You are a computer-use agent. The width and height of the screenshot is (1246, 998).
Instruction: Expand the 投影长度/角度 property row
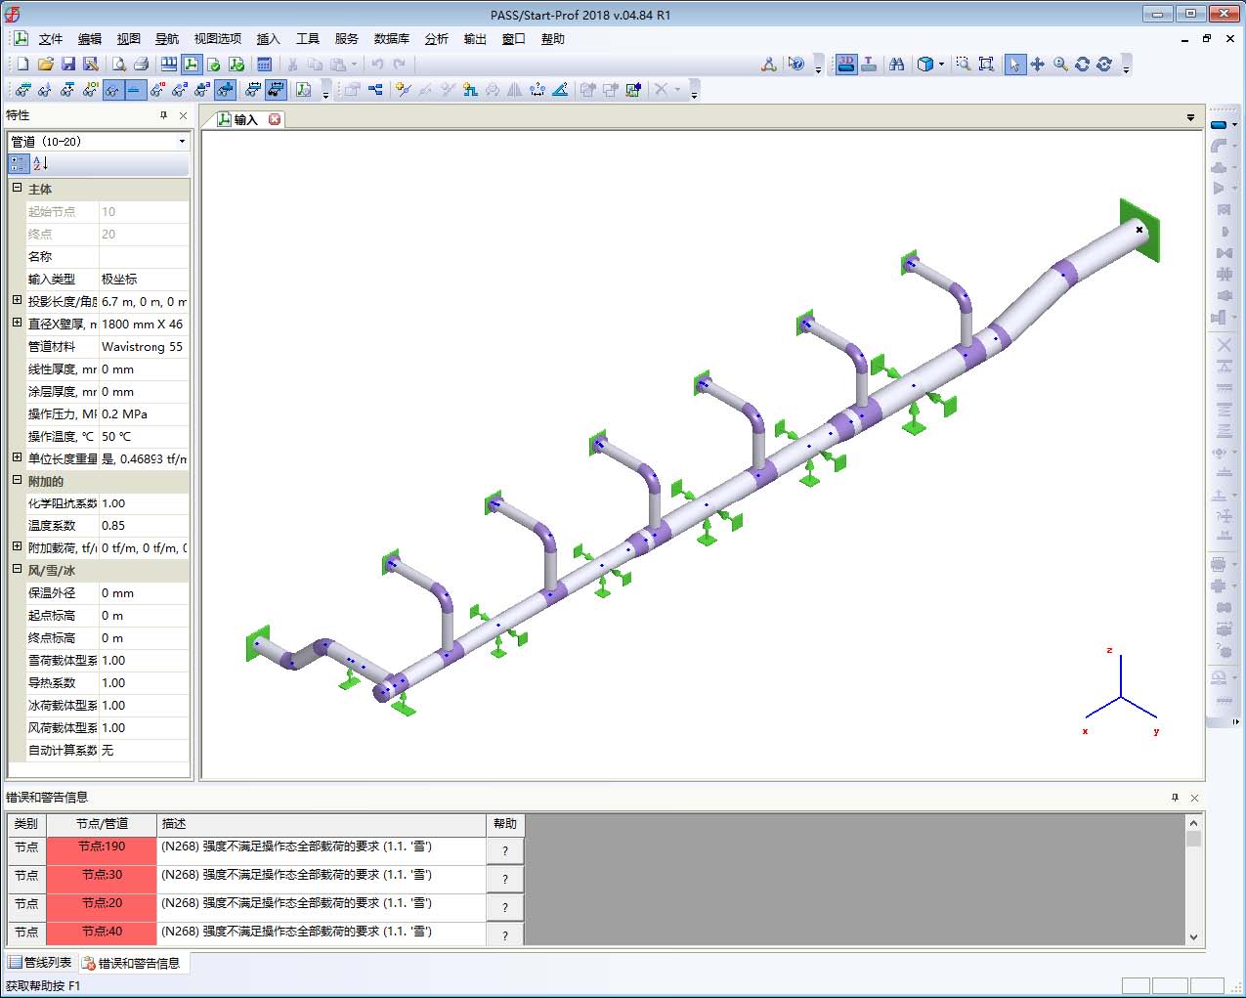coord(17,300)
